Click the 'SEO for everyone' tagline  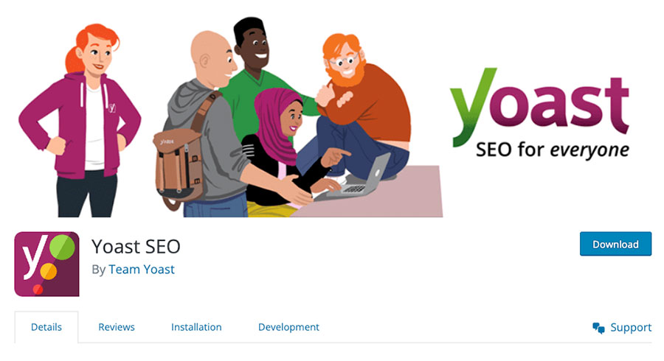552,150
